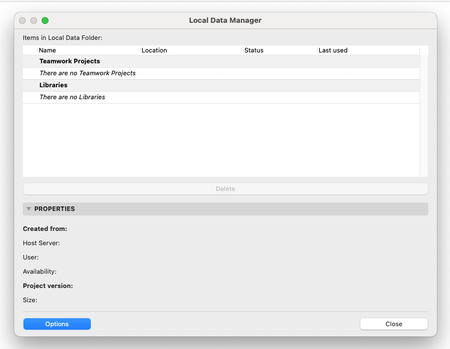Click the 'There are no Teamwork Projects' row
This screenshot has height=349, width=450.
click(87, 73)
